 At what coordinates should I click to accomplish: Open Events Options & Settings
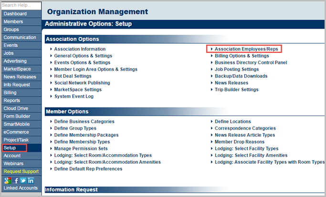(82, 63)
